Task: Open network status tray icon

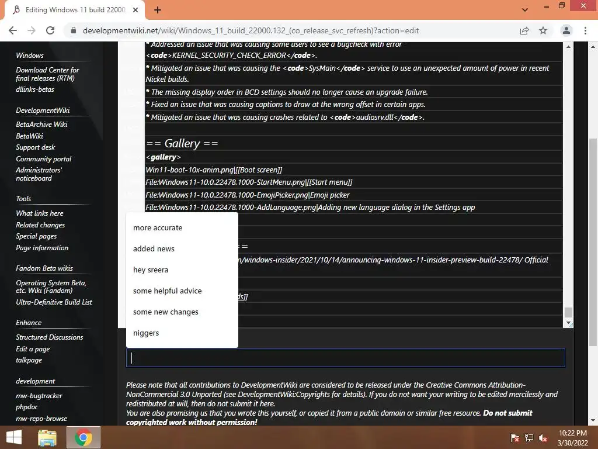Action: 529,438
